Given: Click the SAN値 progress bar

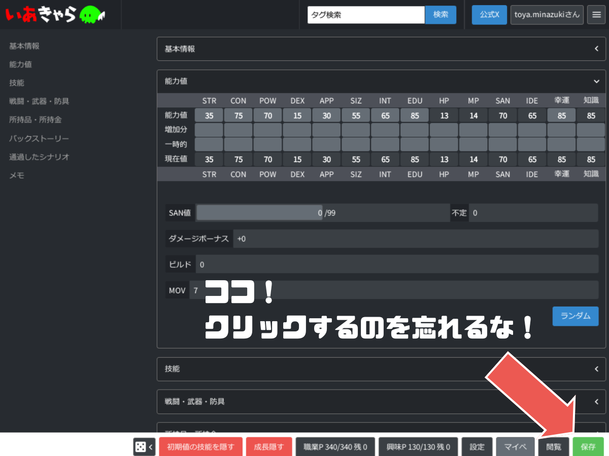Looking at the screenshot, I should pos(259,213).
